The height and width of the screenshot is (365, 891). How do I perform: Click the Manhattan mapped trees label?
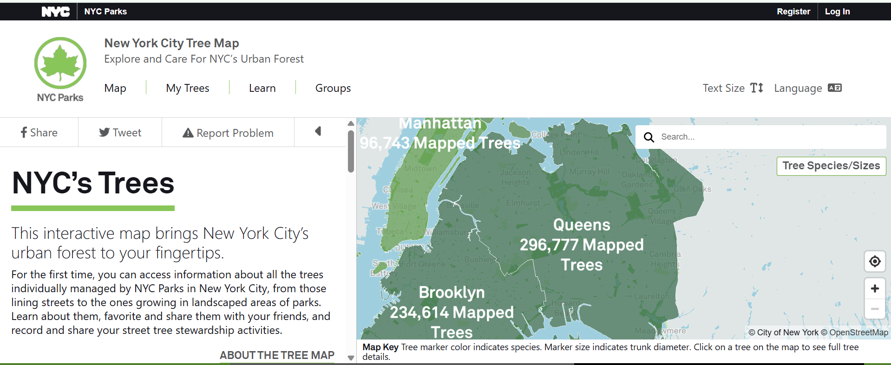[x=440, y=134]
